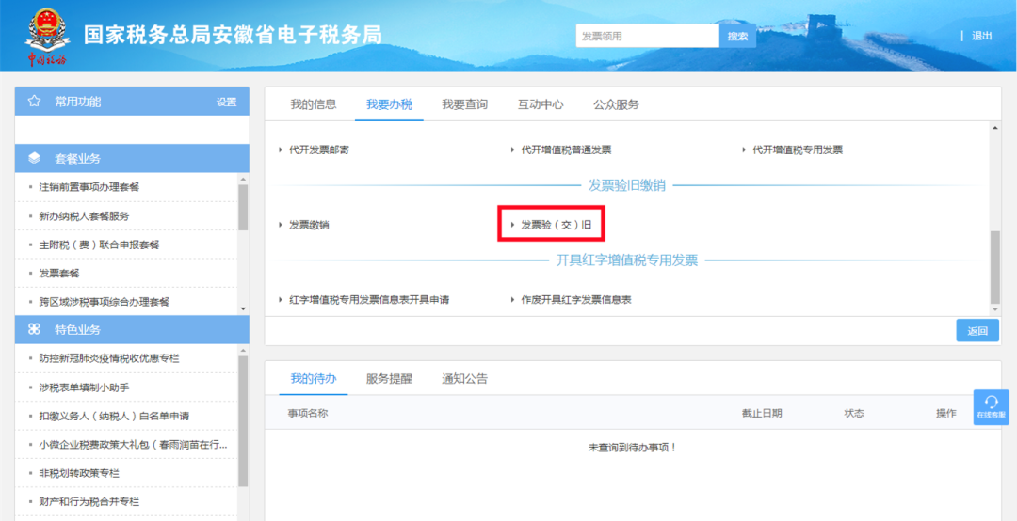Open 非税划转政策专栏
The width and height of the screenshot is (1017, 521).
[x=78, y=473]
